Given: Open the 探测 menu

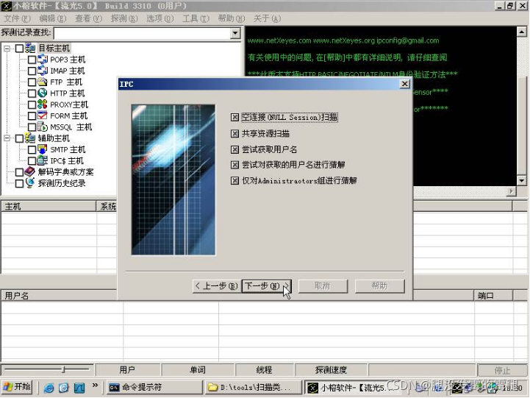Looking at the screenshot, I should [x=124, y=18].
